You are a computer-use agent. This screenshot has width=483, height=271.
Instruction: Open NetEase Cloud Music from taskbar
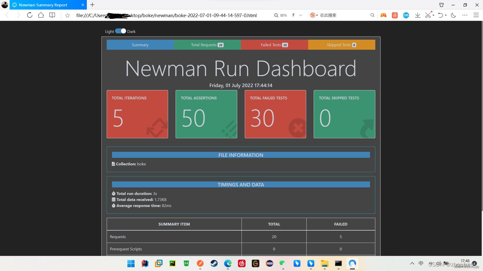point(242,263)
